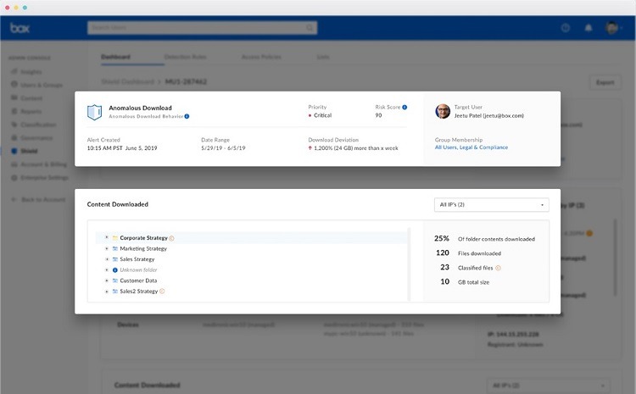Image resolution: width=636 pixels, height=394 pixels.
Task: Click the '1,200% (24 GB) more than x week' text
Action: pyautogui.click(x=355, y=148)
